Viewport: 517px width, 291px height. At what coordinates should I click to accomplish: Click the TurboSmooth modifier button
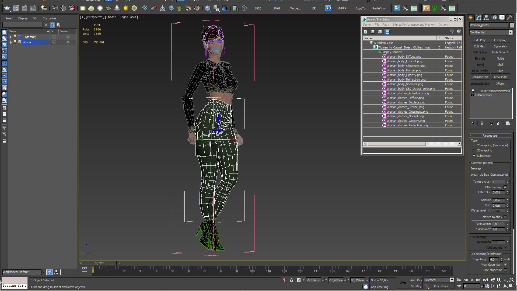pyautogui.click(x=500, y=52)
